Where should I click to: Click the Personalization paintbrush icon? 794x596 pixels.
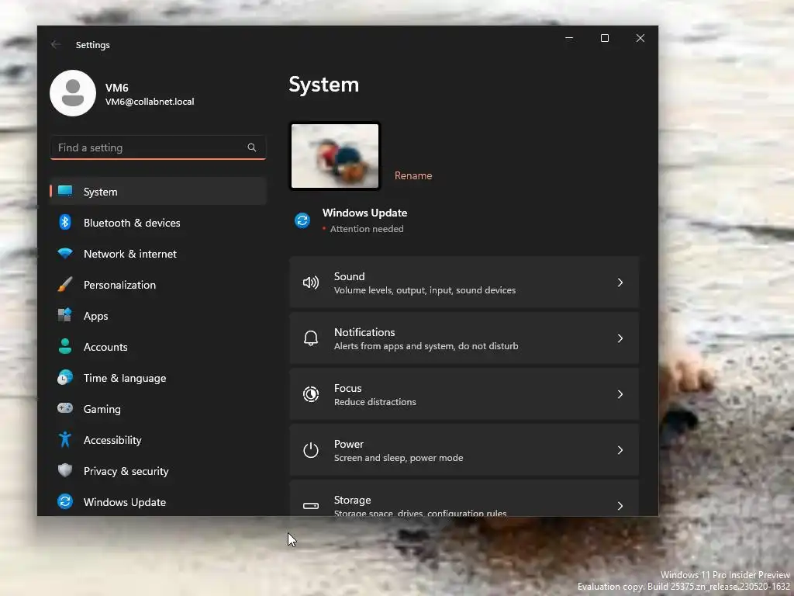coord(65,284)
